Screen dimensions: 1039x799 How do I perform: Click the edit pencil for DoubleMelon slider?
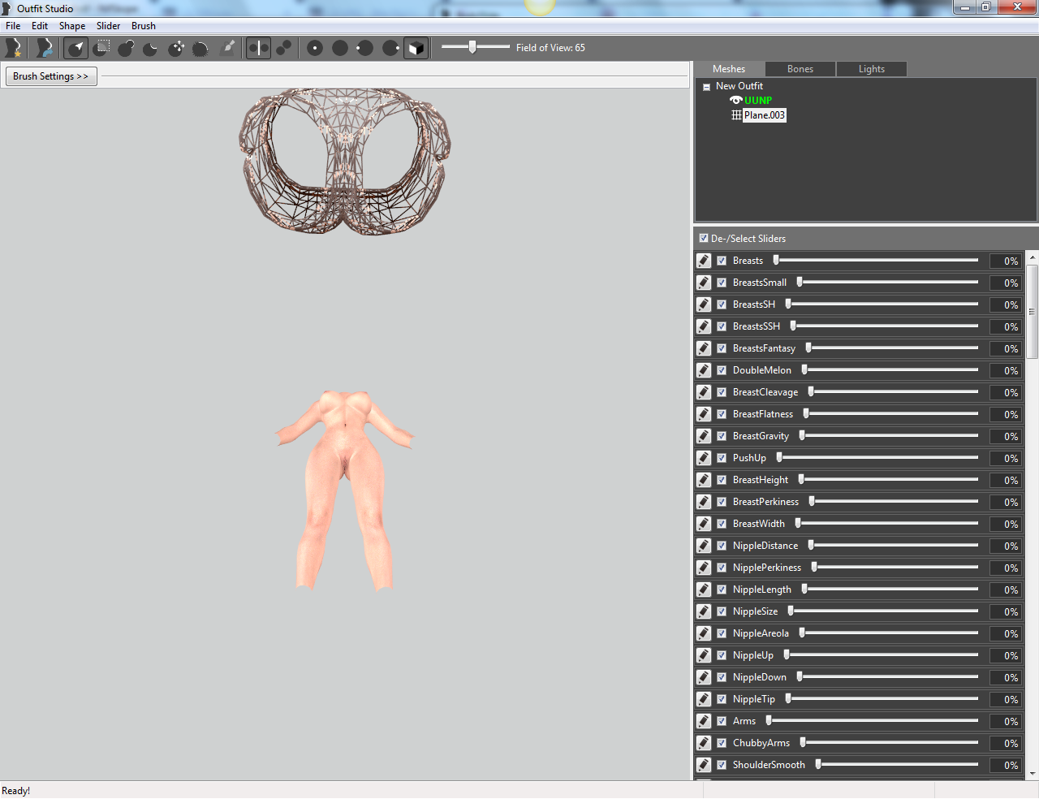point(704,370)
